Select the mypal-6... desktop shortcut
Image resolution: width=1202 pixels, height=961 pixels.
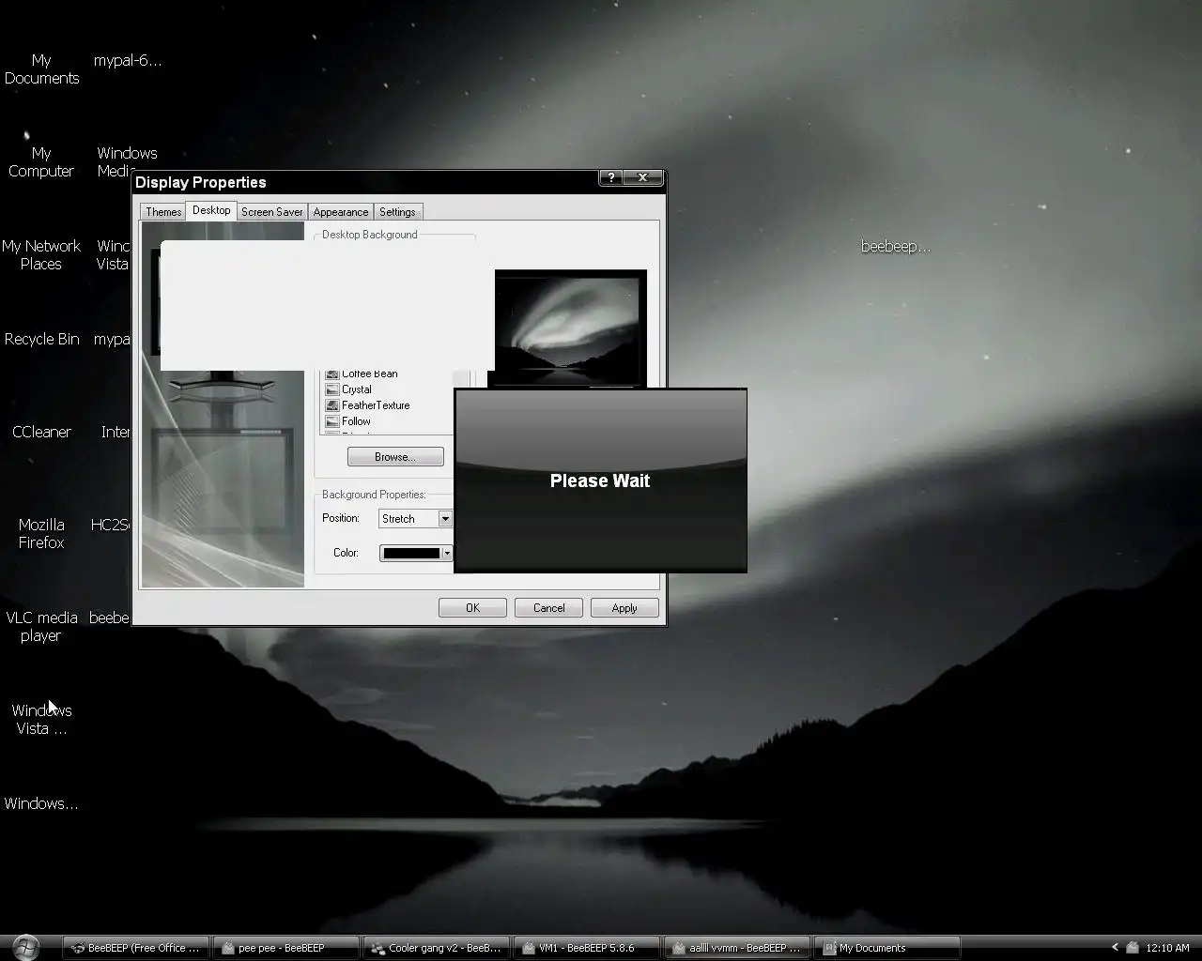tap(127, 60)
